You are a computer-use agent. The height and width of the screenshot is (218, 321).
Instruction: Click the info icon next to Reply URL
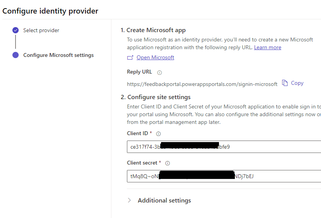point(160,72)
